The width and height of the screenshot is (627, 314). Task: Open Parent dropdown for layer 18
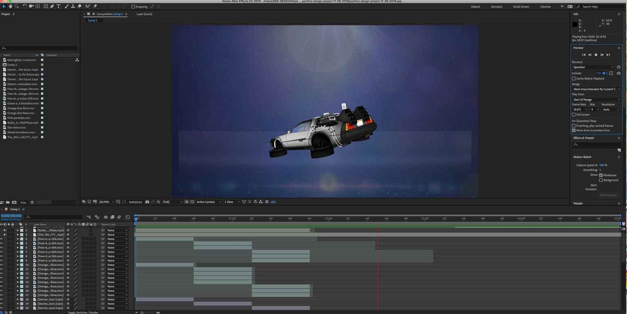[x=117, y=299]
